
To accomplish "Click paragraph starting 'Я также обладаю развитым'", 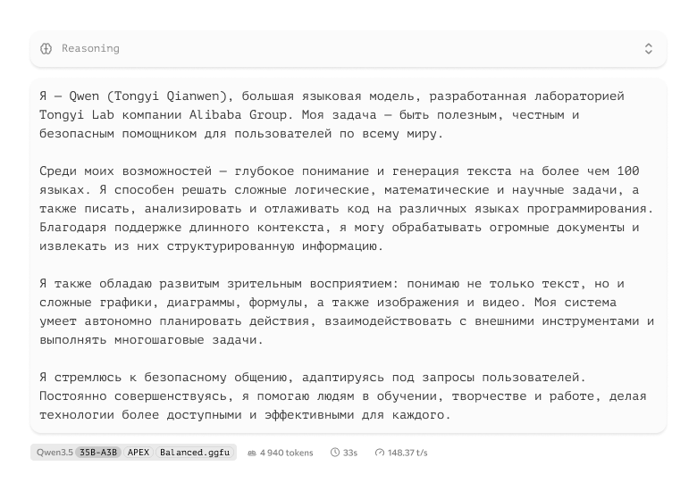I will pos(347,312).
